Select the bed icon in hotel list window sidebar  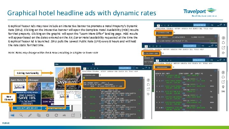tap(223, 91)
